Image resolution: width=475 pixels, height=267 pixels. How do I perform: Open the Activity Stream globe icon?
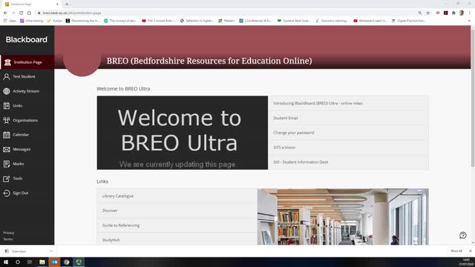[6, 91]
